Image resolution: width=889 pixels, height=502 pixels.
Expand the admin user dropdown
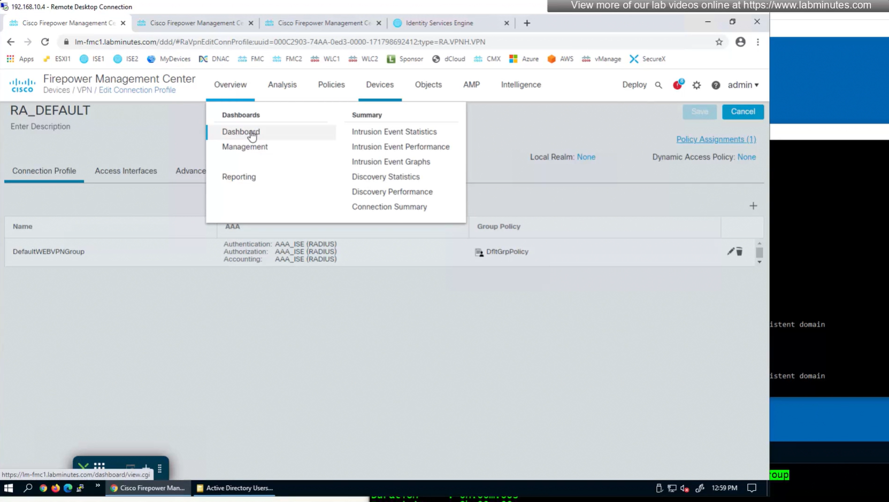[x=743, y=85]
